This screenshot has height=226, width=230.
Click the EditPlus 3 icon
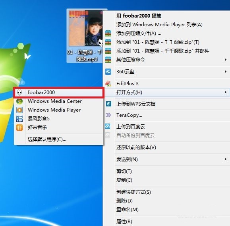[108, 84]
